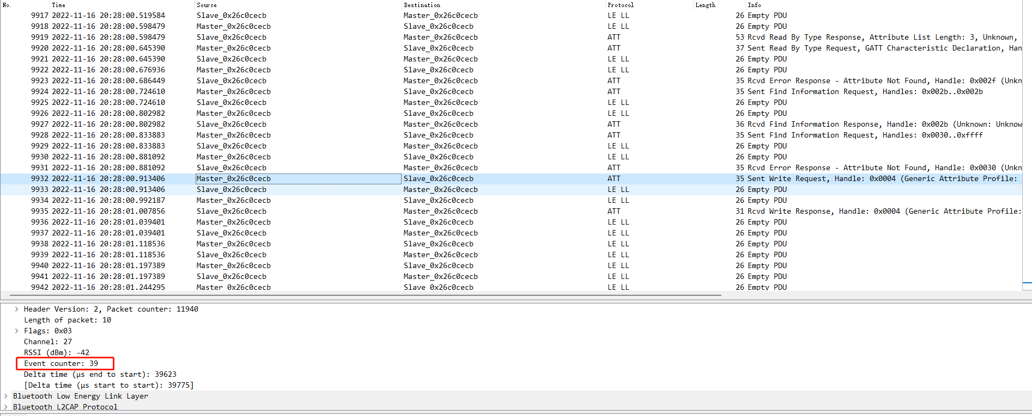
Task: Select packet 9934 row
Action: point(511,200)
